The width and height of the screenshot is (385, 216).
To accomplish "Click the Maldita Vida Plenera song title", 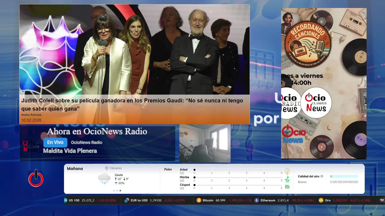I will 70,151.
